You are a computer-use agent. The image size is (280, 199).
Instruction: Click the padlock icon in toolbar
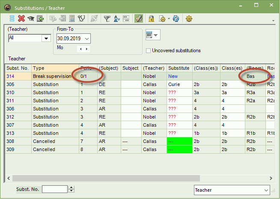pyautogui.click(x=151, y=18)
